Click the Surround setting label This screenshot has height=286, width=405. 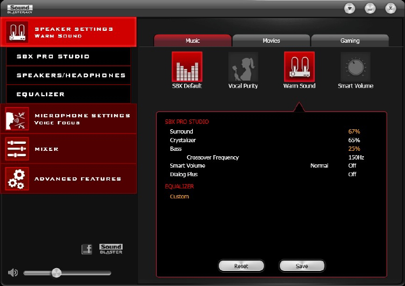coord(181,131)
